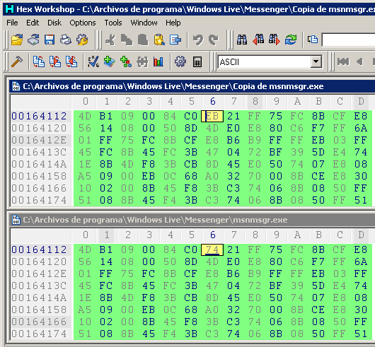Click the Insert/Fill document arrow icon

[x=175, y=40]
